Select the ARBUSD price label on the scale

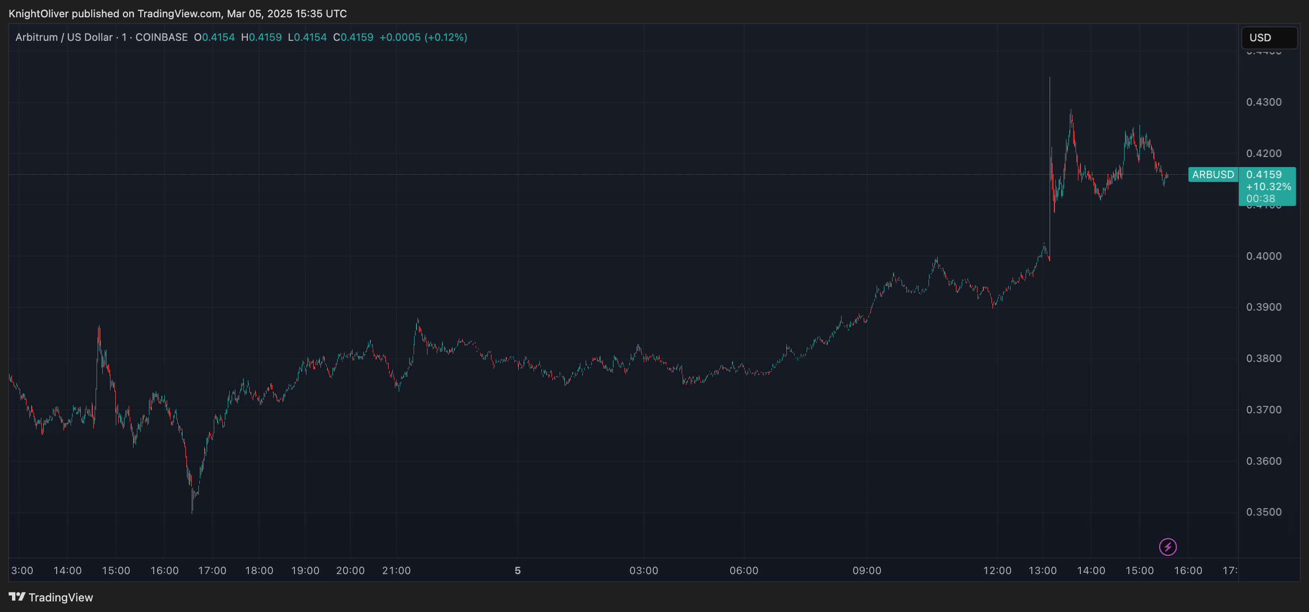tap(1212, 175)
